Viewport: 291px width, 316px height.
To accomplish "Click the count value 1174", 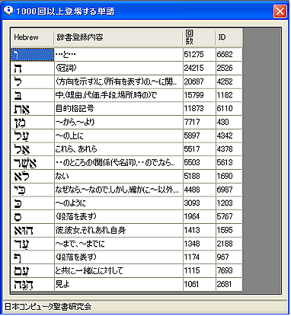I will click(200, 257).
